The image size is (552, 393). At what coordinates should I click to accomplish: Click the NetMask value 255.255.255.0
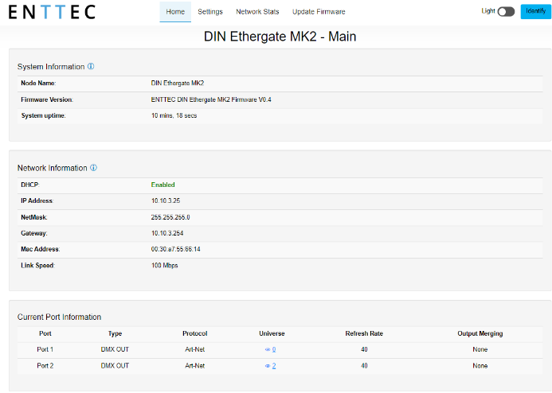point(170,217)
